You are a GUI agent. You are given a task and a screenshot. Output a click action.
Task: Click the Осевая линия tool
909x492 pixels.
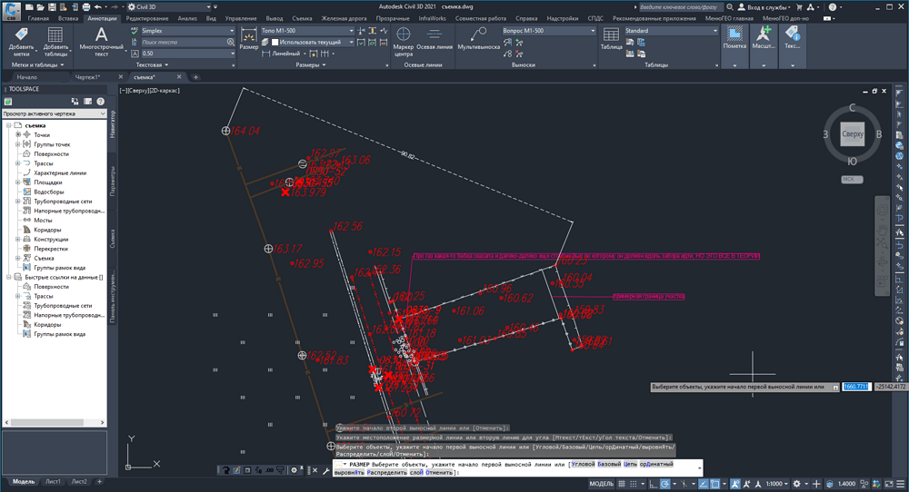(x=435, y=39)
